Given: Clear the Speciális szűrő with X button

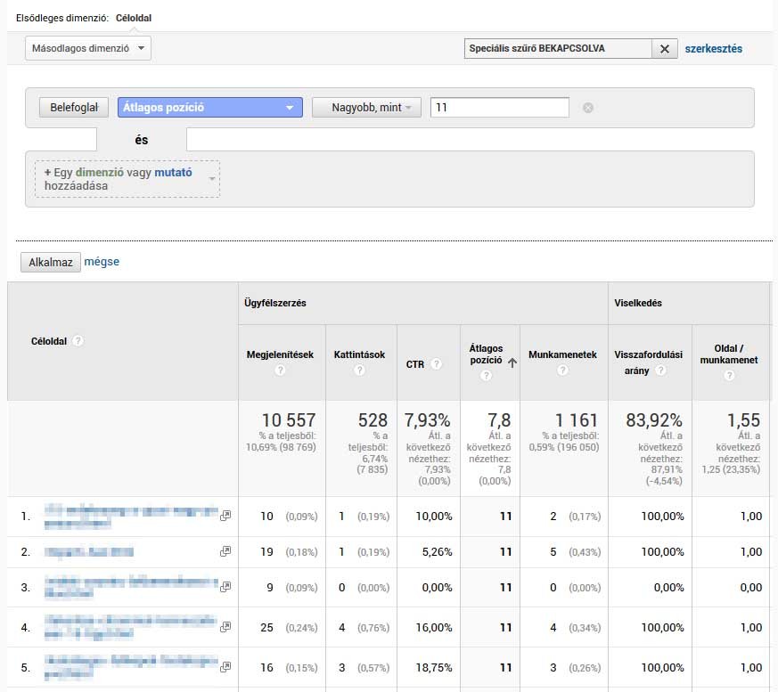Looking at the screenshot, I should [x=664, y=49].
